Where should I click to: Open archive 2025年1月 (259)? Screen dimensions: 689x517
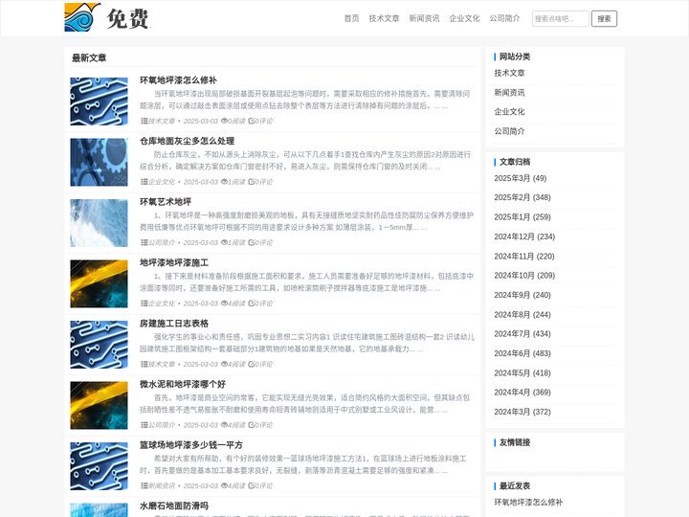tap(522, 217)
